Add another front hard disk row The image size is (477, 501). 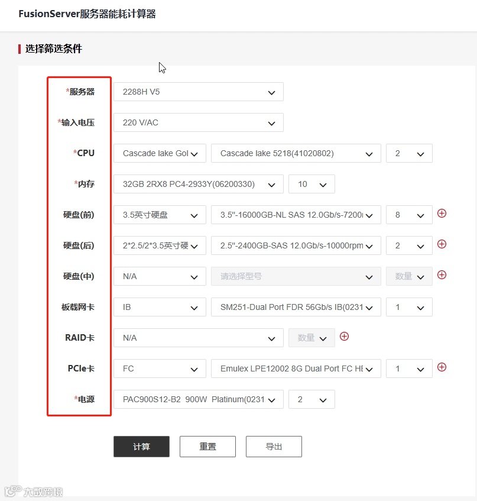pyautogui.click(x=442, y=214)
